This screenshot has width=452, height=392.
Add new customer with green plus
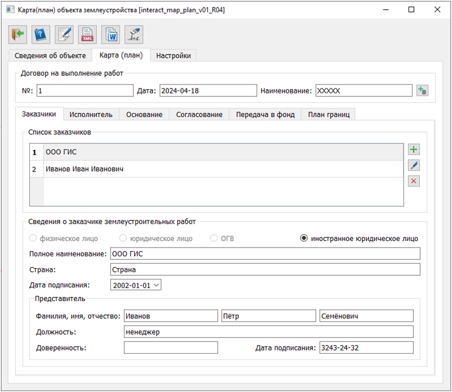414,150
